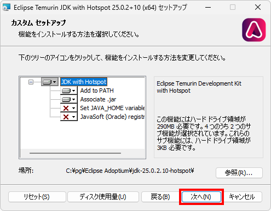
Task: Open the Associate .jar install-mode dropdown
Action: [x=69, y=99]
